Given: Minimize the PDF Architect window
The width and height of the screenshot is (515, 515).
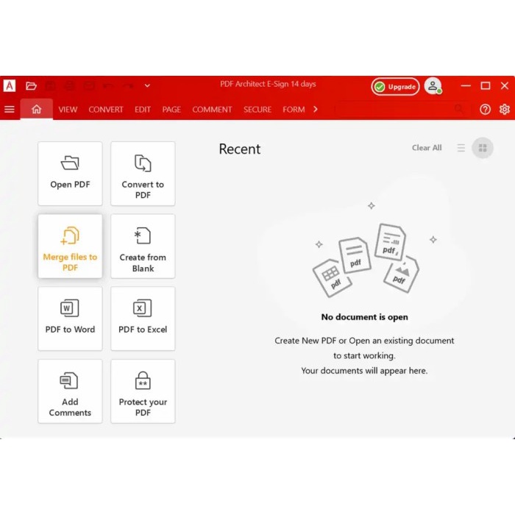Looking at the screenshot, I should pos(466,86).
